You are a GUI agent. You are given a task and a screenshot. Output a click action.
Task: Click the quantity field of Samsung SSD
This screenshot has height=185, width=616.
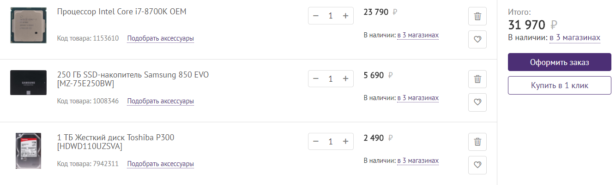(x=331, y=78)
